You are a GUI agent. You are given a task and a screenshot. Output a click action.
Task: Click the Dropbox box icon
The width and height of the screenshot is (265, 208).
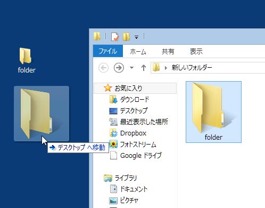(113, 133)
